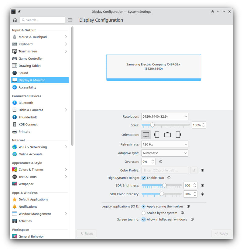Open Sound settings in the sidebar
This screenshot has height=251, width=243.
coord(23,73)
